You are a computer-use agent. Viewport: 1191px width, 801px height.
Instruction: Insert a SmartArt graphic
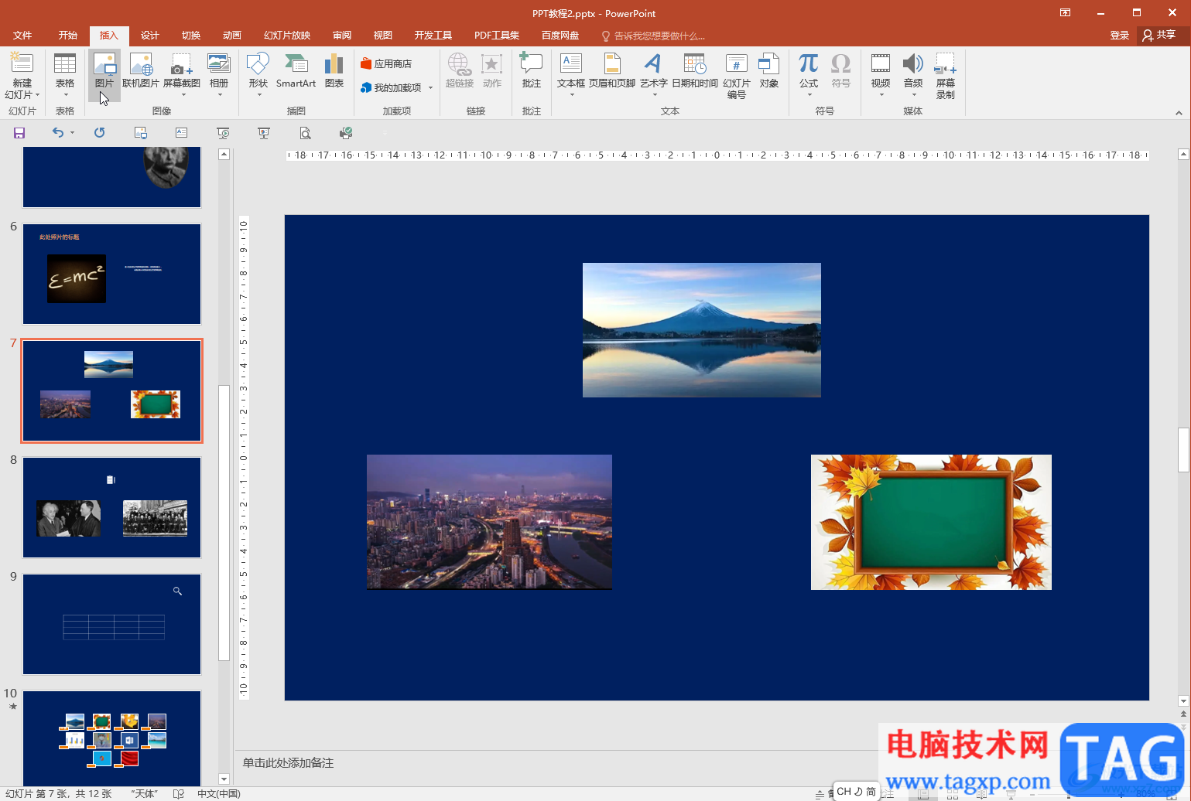[x=296, y=71]
